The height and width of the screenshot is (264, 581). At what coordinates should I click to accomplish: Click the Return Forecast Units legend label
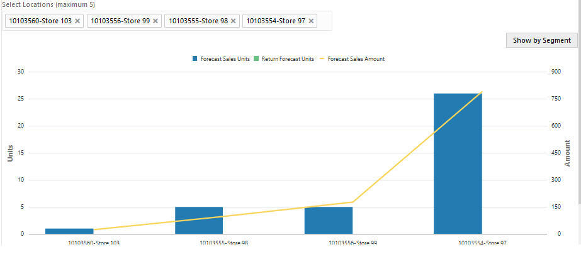tap(288, 59)
